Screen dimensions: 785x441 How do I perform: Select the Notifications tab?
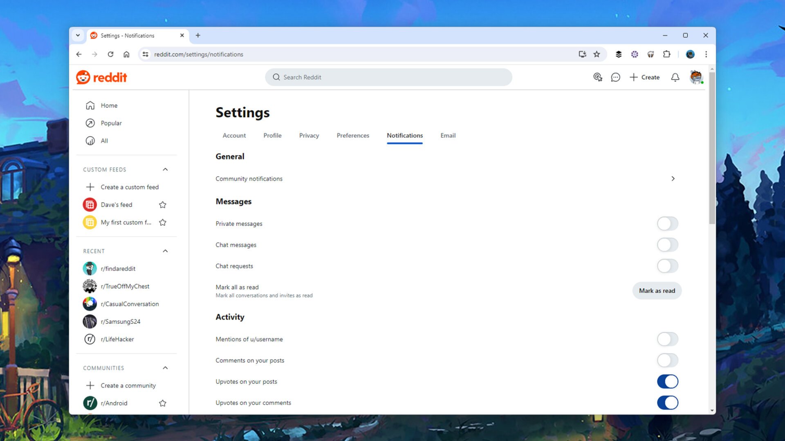[x=405, y=136]
